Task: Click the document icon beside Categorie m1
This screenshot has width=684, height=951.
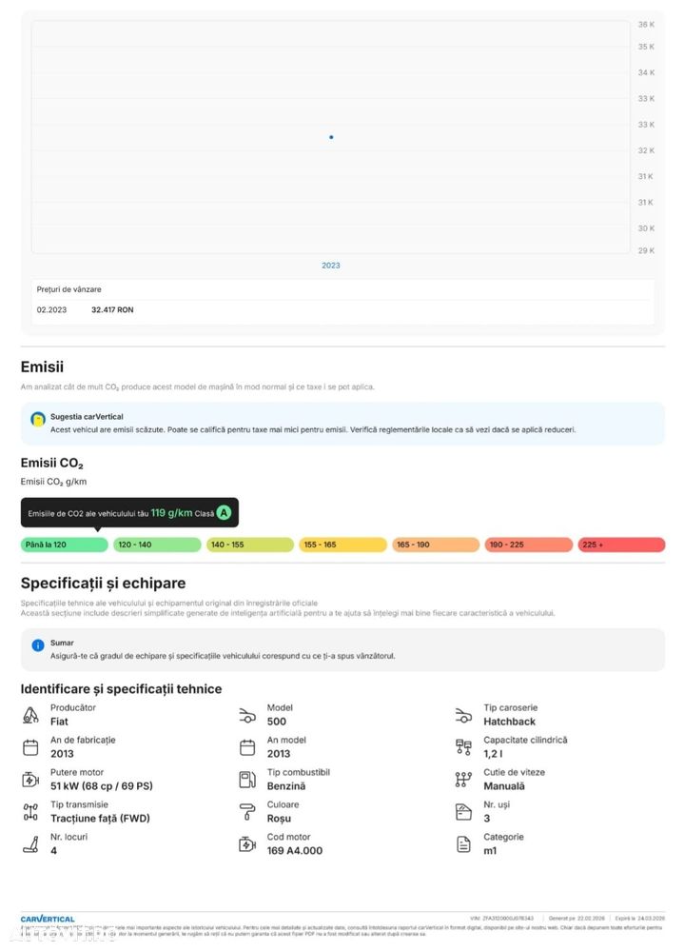Action: (463, 844)
